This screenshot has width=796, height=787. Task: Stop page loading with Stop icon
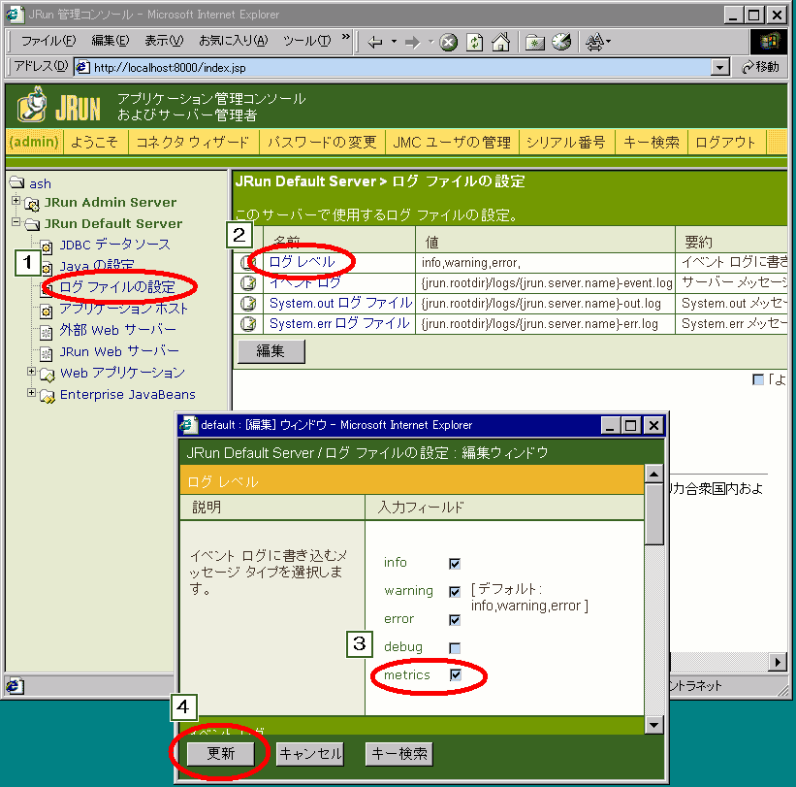[x=448, y=42]
